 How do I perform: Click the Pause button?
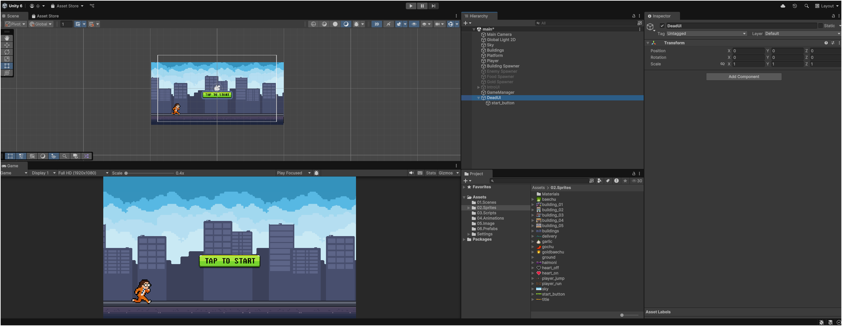(422, 6)
